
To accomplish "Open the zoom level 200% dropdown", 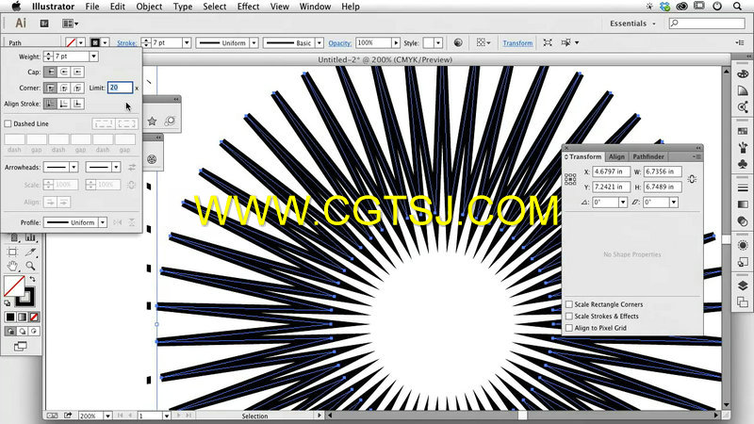I will click(107, 416).
